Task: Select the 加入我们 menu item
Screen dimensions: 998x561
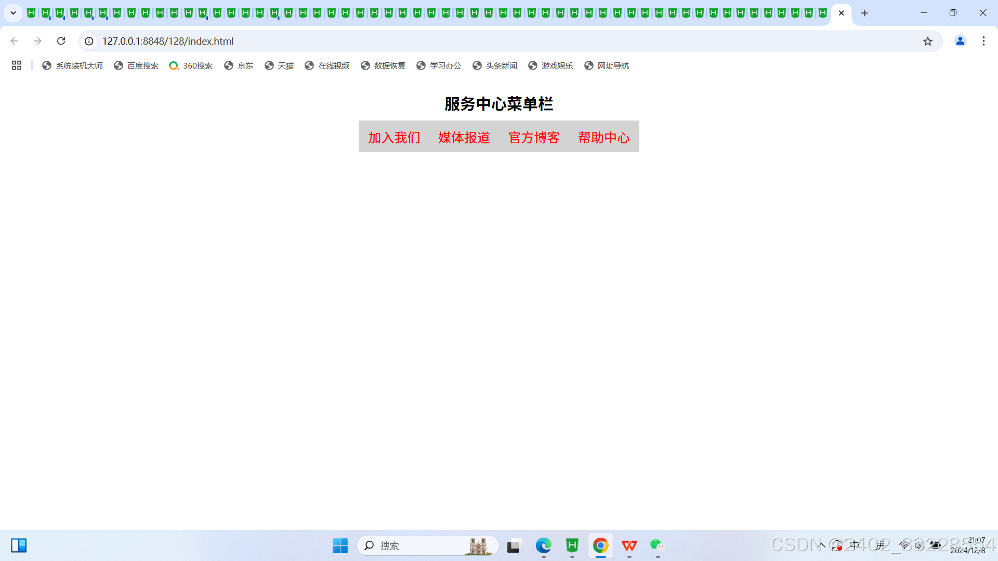Action: (x=394, y=137)
